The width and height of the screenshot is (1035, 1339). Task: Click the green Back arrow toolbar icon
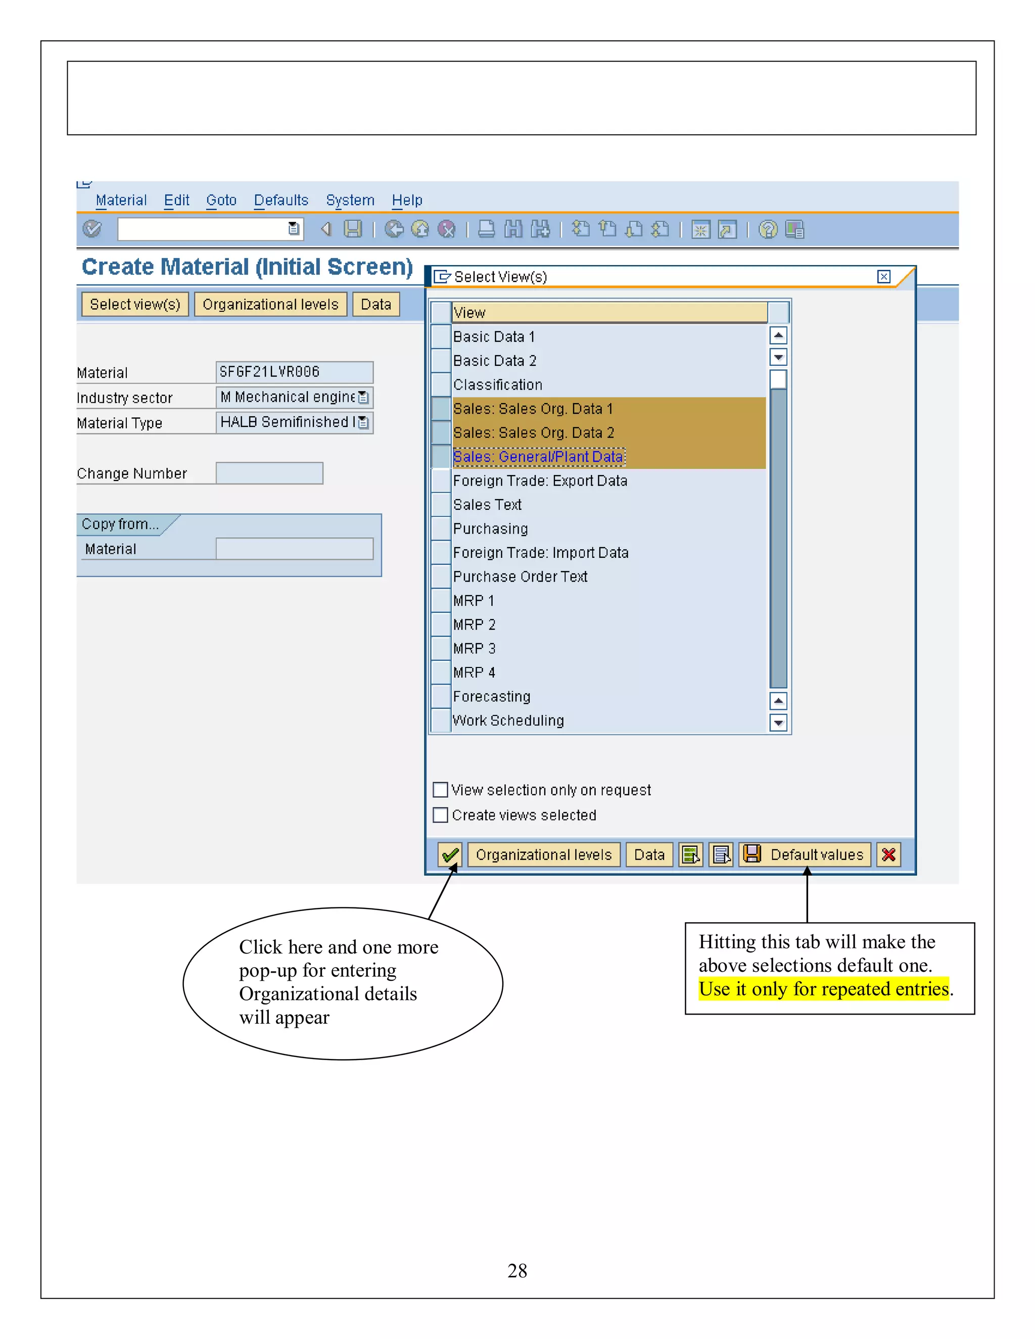pos(394,229)
